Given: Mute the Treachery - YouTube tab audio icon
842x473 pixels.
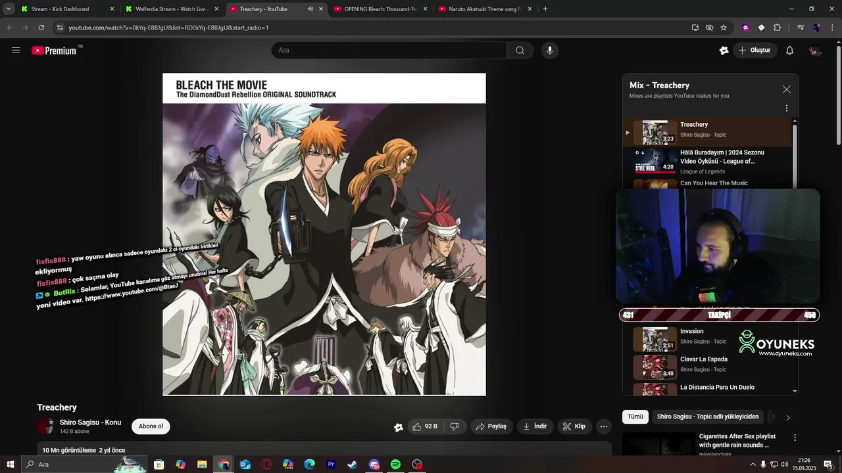Looking at the screenshot, I should point(310,9).
